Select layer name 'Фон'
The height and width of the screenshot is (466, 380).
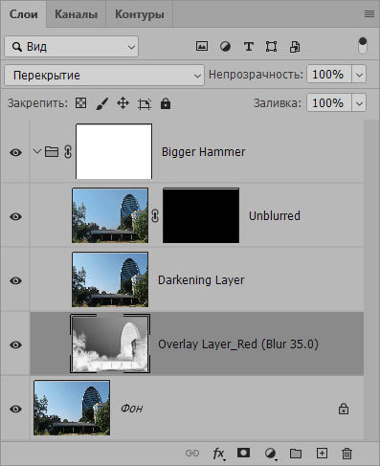[x=131, y=409]
